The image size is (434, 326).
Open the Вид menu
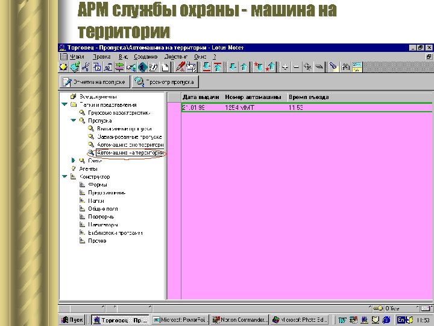[123, 57]
